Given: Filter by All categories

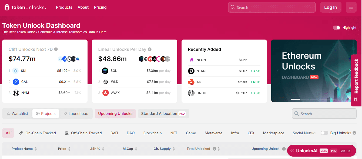Looking at the screenshot, I should (8, 133).
